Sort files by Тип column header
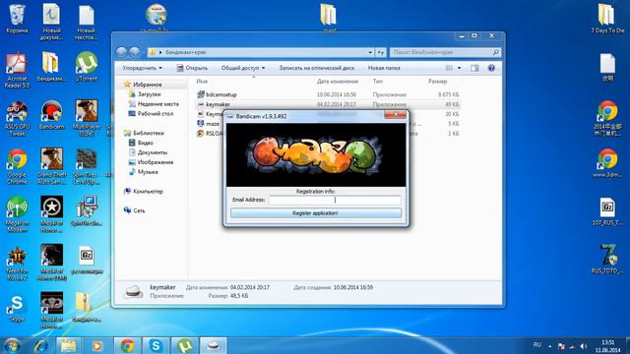Viewport: 630px width, 354px height. pos(378,81)
